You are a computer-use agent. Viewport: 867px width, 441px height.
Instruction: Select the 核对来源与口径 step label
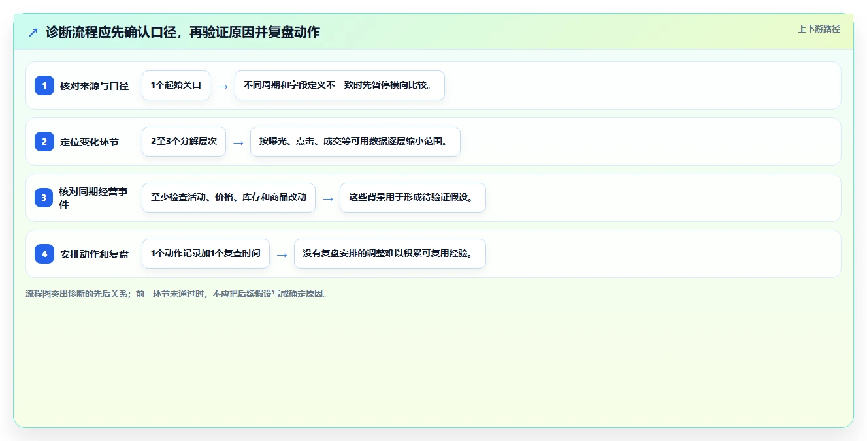(x=94, y=85)
